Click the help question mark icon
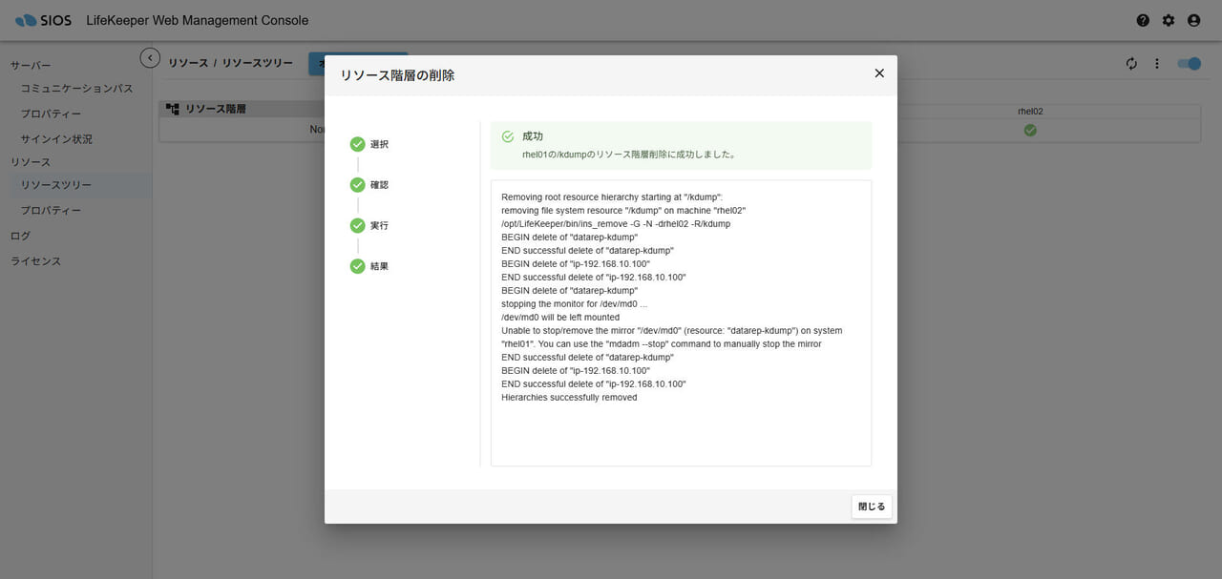This screenshot has height=579, width=1222. click(x=1143, y=20)
